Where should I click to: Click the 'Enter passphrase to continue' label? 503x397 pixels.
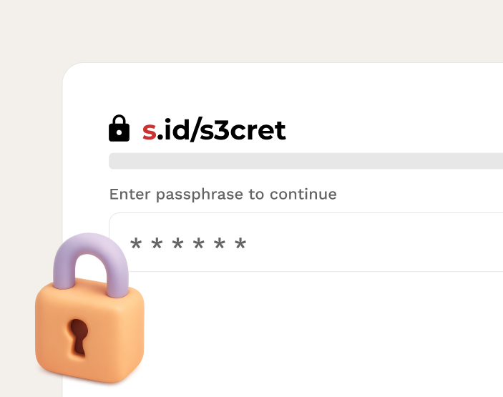tap(223, 194)
